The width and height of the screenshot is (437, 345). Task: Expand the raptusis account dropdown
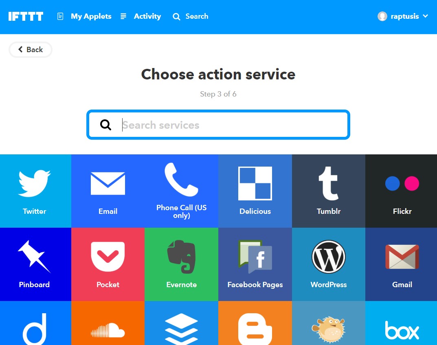point(403,16)
